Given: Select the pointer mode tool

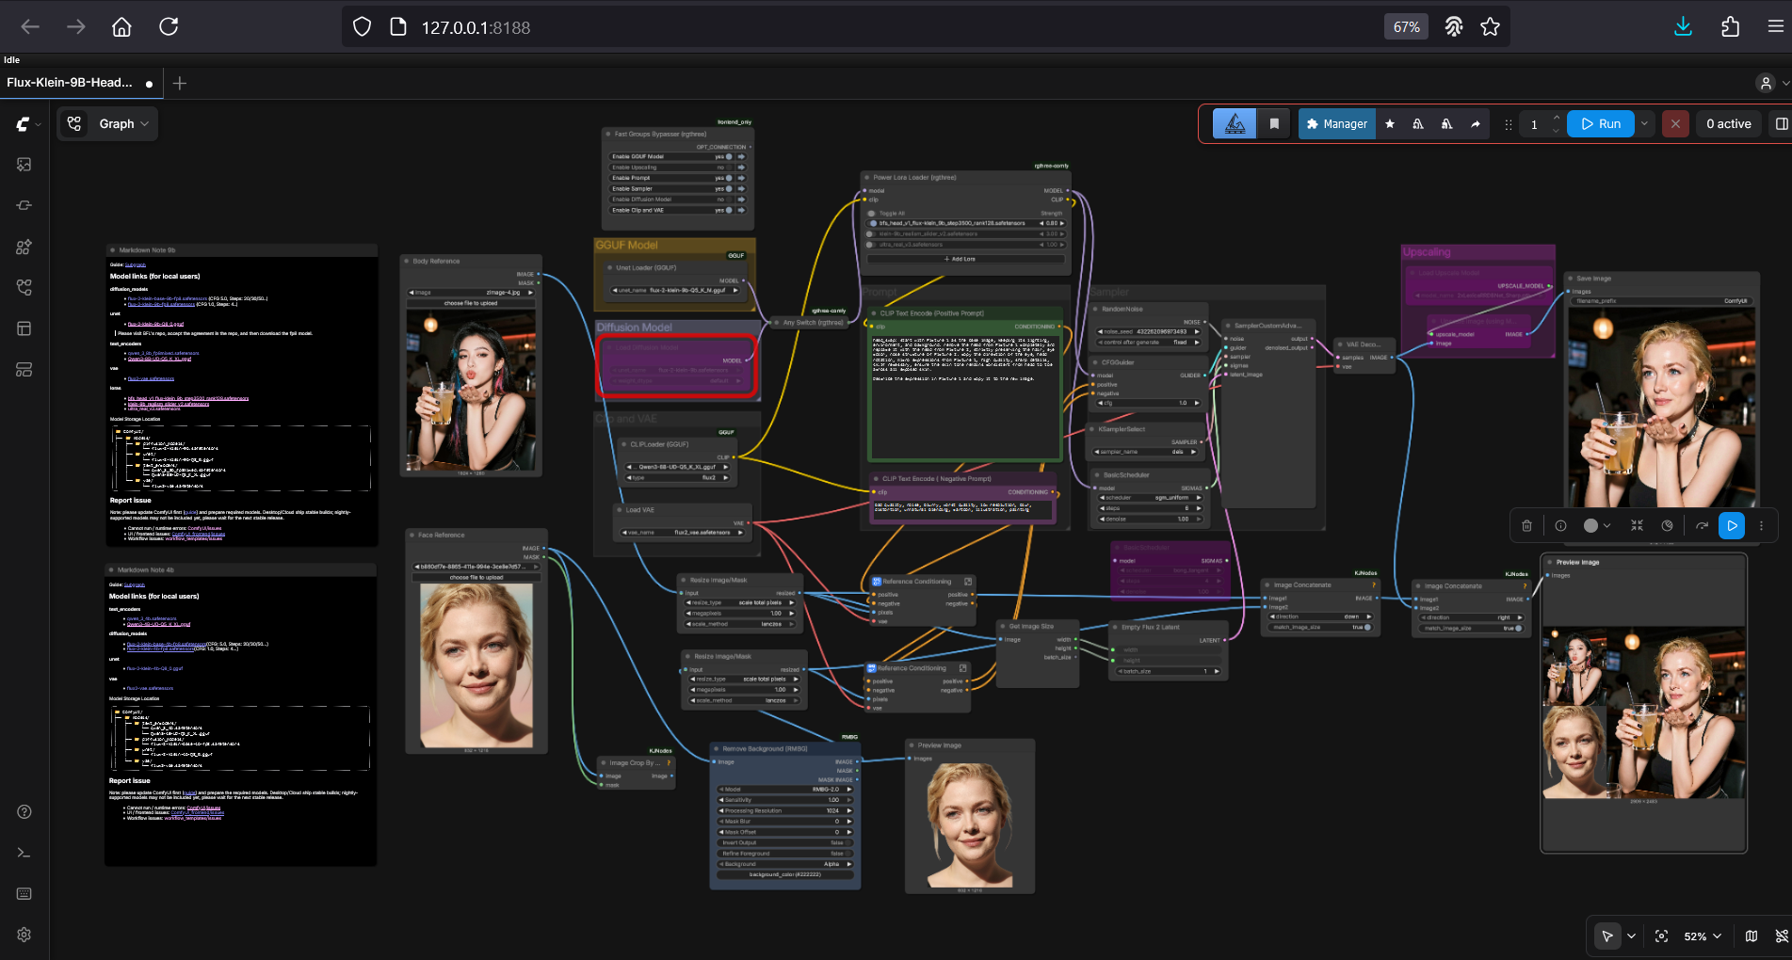Looking at the screenshot, I should click(x=1607, y=936).
